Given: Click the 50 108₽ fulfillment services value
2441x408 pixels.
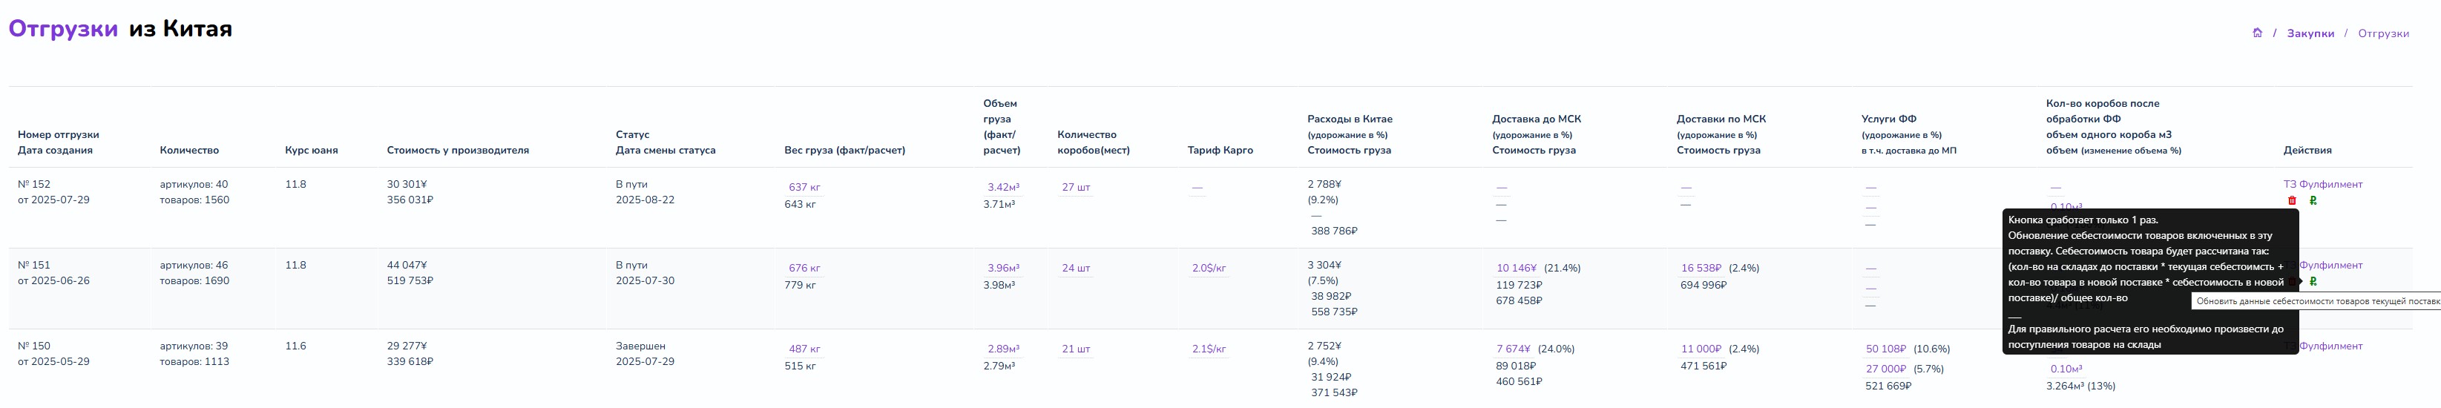Looking at the screenshot, I should pos(1886,349).
